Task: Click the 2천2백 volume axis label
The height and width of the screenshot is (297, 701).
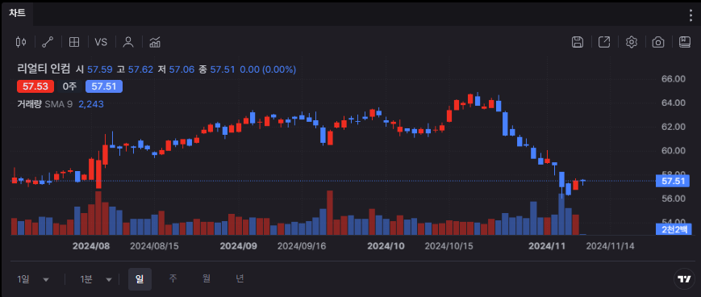Action: tap(673, 229)
